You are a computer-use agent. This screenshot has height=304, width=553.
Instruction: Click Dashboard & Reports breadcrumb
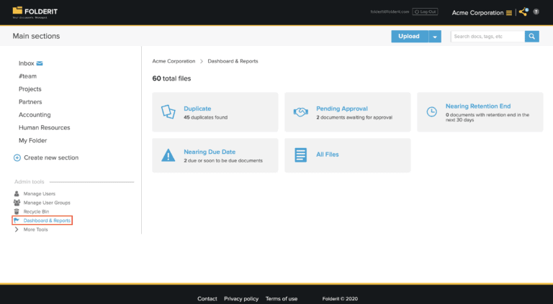233,61
